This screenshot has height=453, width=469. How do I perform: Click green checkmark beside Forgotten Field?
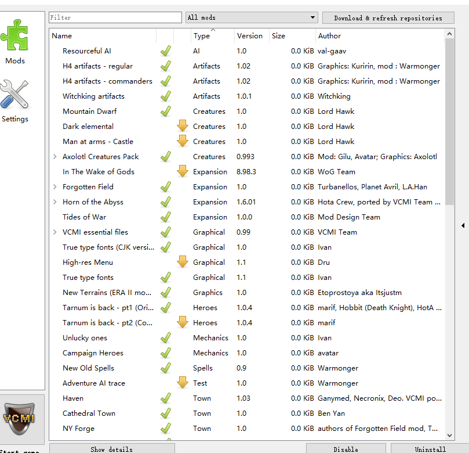(x=166, y=186)
